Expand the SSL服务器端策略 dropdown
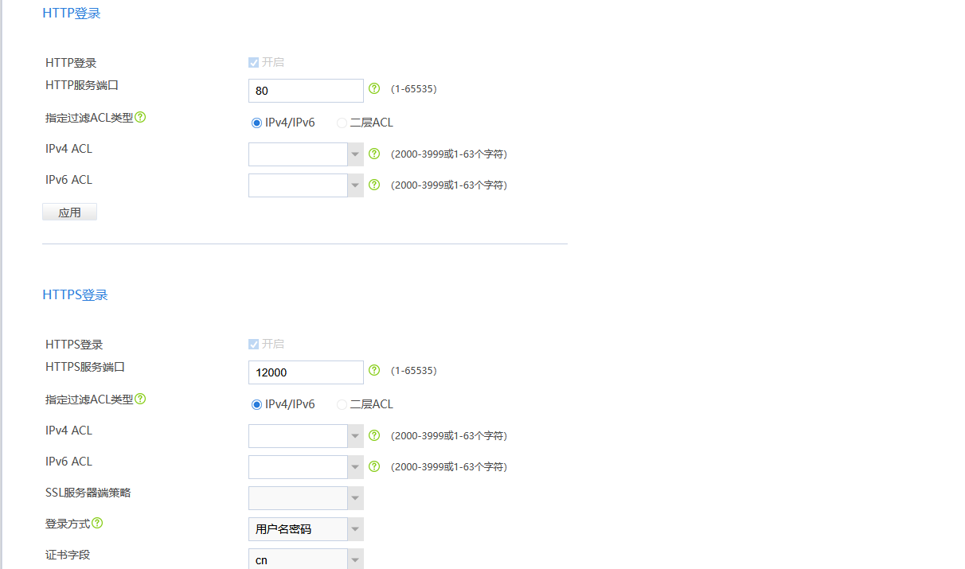Viewport: 965px width, 569px height. tap(355, 498)
